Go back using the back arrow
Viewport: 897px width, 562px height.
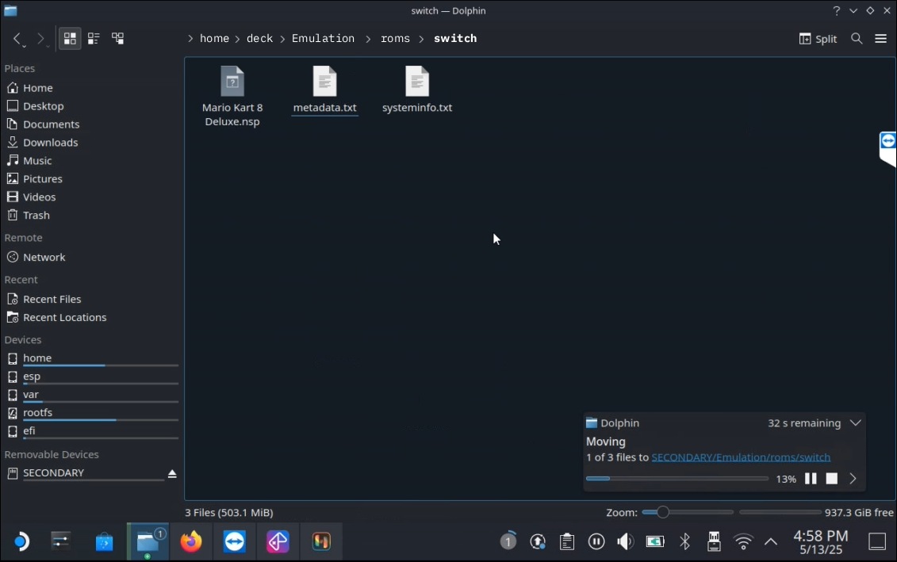coord(17,38)
